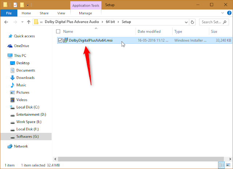This screenshot has height=169, width=233.
Task: Switch to the View ribbon tab
Action: click(61, 13)
